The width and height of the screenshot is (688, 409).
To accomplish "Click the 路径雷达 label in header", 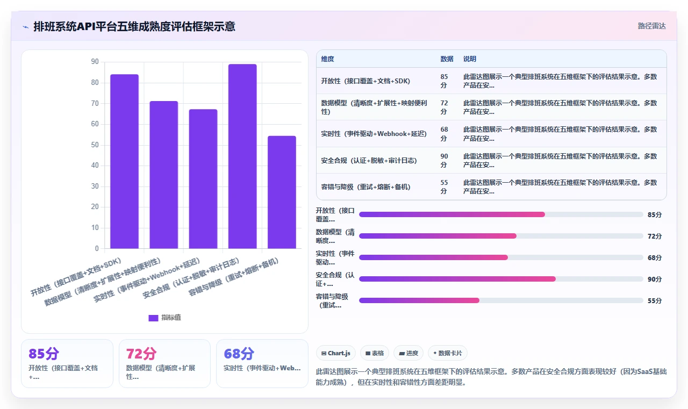I will click(651, 26).
